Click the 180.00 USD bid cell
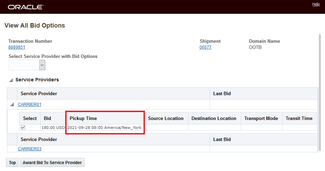This screenshot has width=325, height=171. tap(53, 128)
